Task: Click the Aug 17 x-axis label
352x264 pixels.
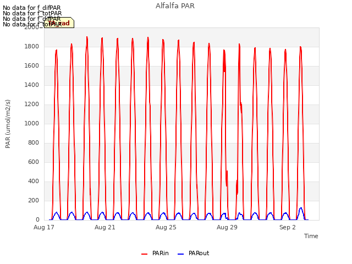Action: coord(44,227)
